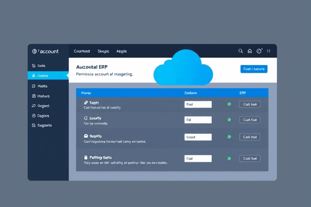311x207 pixels.
Task: Open the four-dot grid menu icon
Action: coord(269,51)
